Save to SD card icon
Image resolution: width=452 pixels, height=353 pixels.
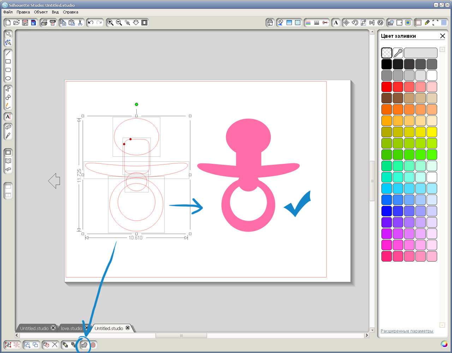[33, 23]
